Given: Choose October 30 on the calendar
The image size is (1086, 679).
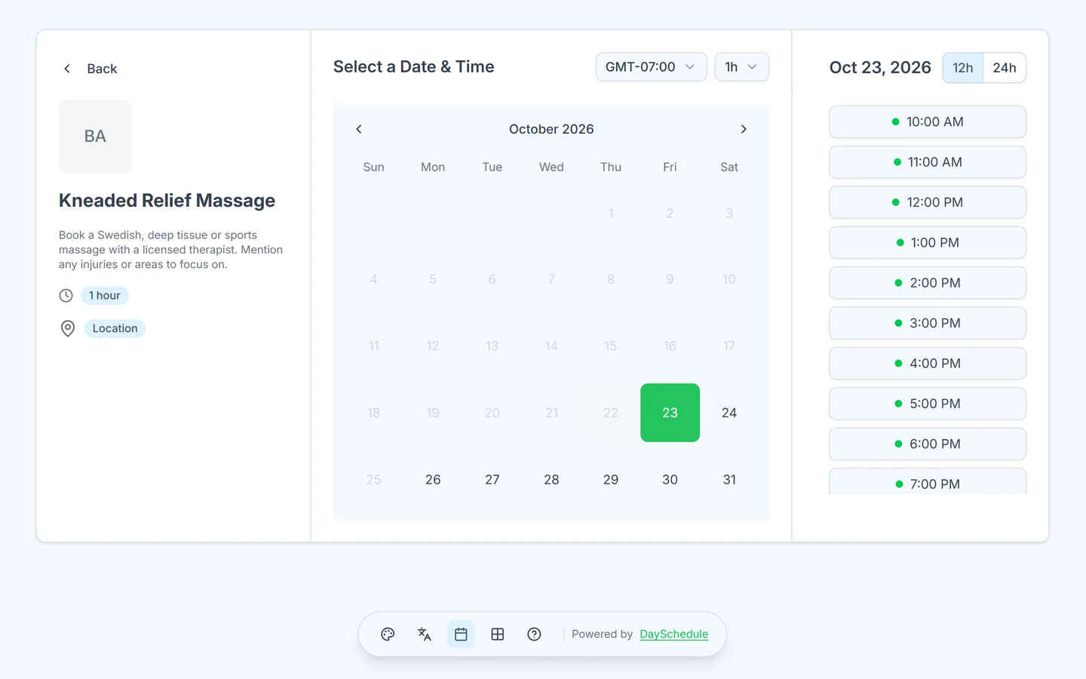Looking at the screenshot, I should (670, 480).
